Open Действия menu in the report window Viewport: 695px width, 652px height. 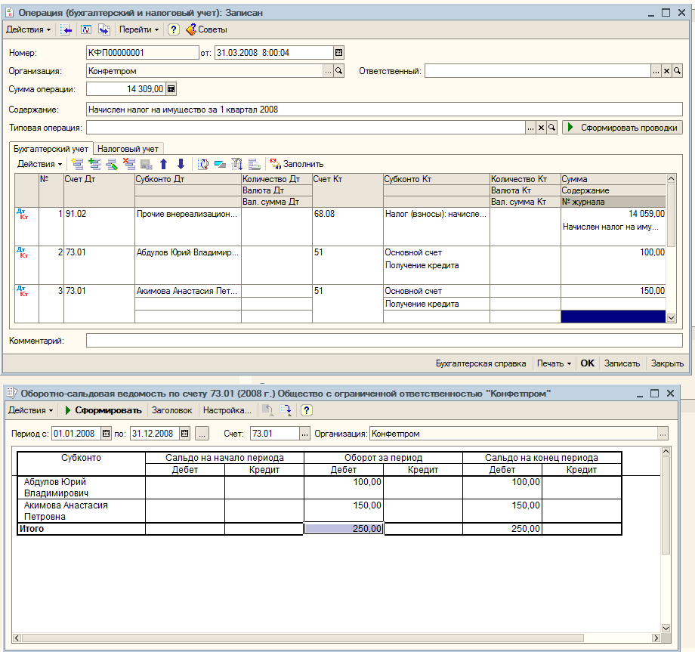click(30, 410)
